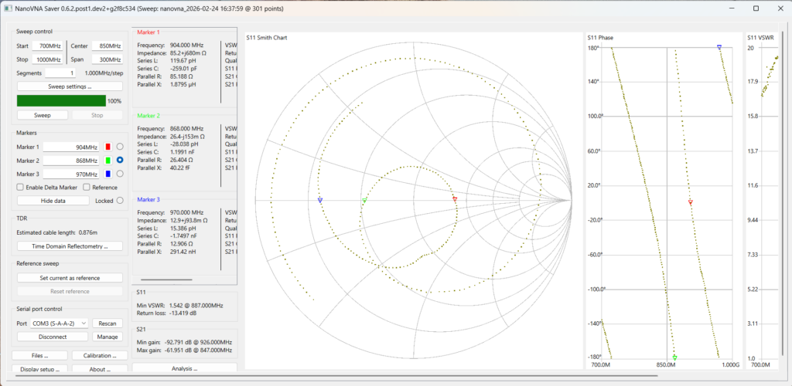Open Sweep settings dialog

point(70,86)
